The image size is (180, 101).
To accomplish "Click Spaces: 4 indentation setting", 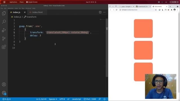I will point(53,99).
